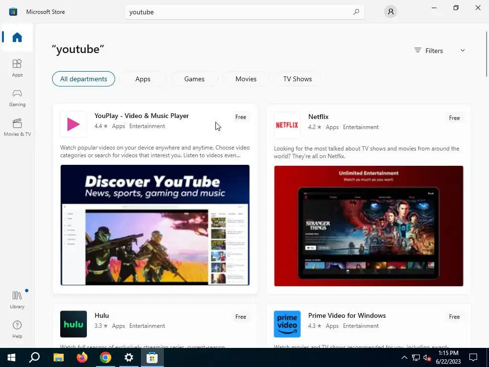Click the 3.3 star rating of Hulu
489x367 pixels.
tap(101, 326)
